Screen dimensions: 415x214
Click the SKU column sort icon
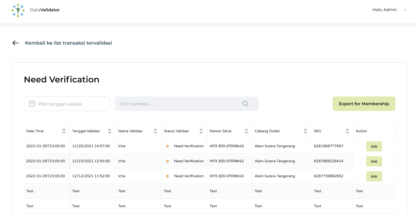point(347,131)
